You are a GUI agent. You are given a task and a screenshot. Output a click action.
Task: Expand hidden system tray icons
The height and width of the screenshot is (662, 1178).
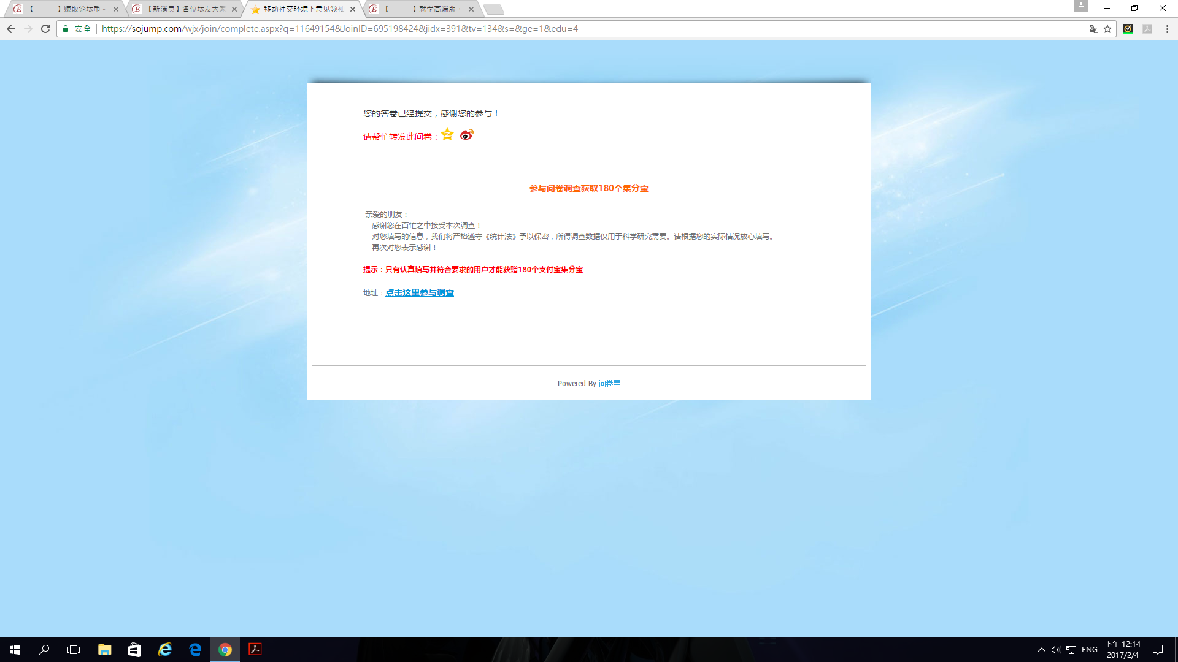click(1041, 649)
